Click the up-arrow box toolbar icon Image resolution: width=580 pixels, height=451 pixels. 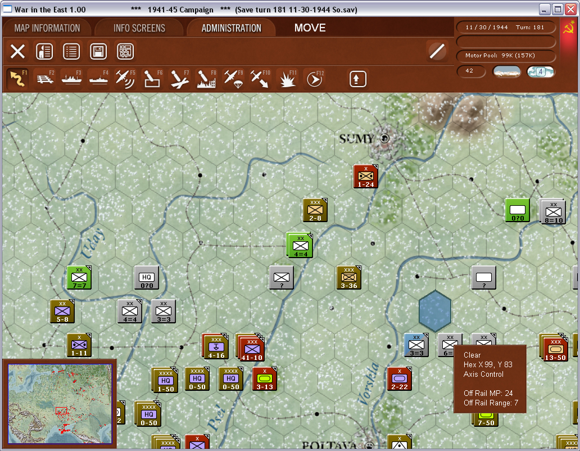click(x=357, y=79)
